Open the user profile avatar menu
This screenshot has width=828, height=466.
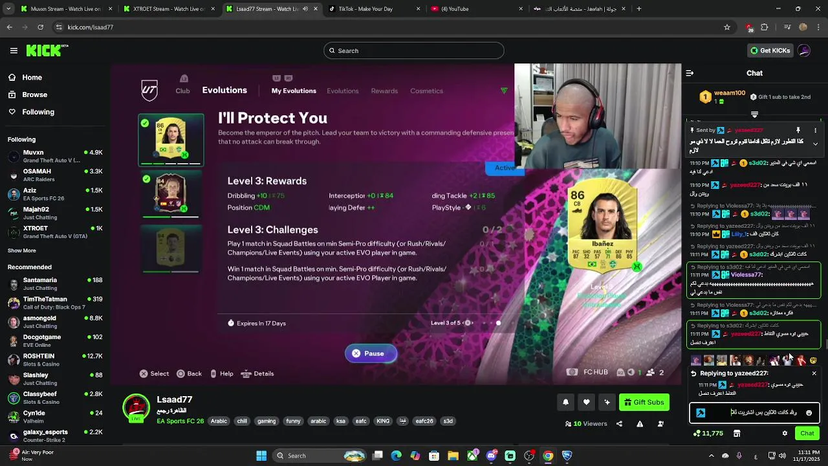tap(804, 50)
